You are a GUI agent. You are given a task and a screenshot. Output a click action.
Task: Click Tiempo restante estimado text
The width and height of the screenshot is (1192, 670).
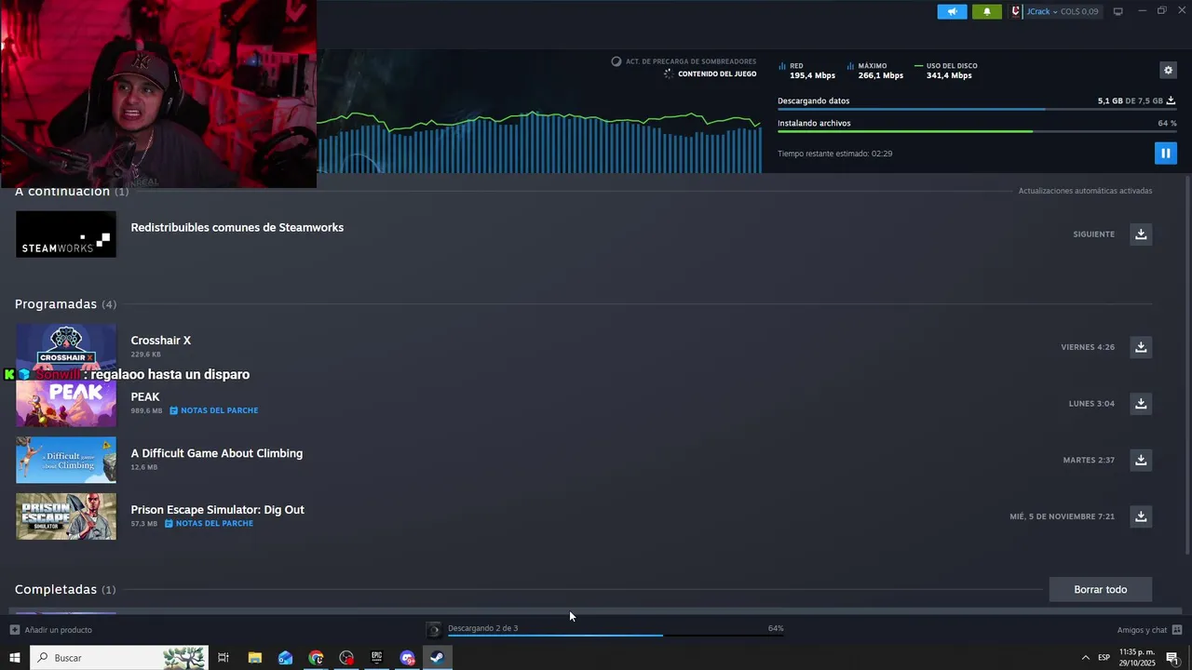pyautogui.click(x=834, y=154)
